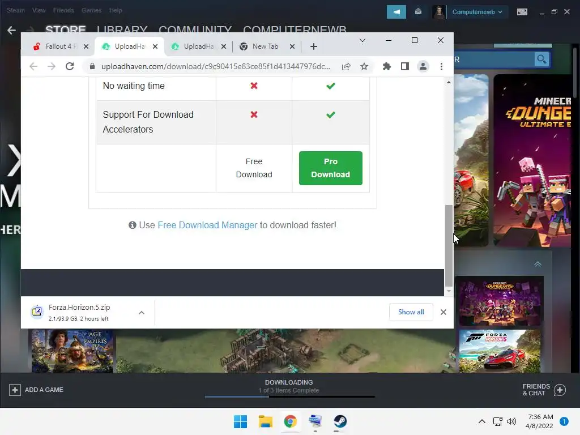Screen dimensions: 580x435
Task: Click the share this page icon
Action: (346, 66)
